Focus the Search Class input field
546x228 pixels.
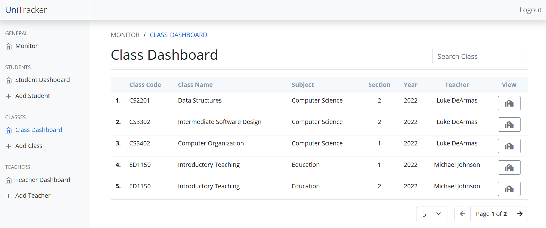click(480, 56)
